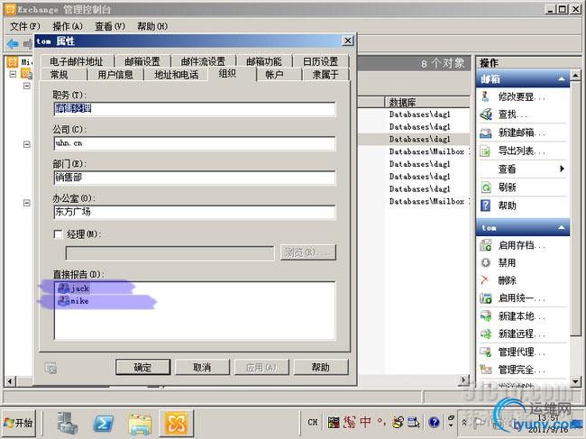Select the jack user icon in direct reports
Viewport: 586px width, 439px height.
[x=63, y=288]
